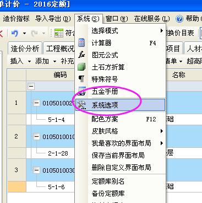Open the 系统(S) menu
Screen dimensions: 202x203
(x=88, y=19)
